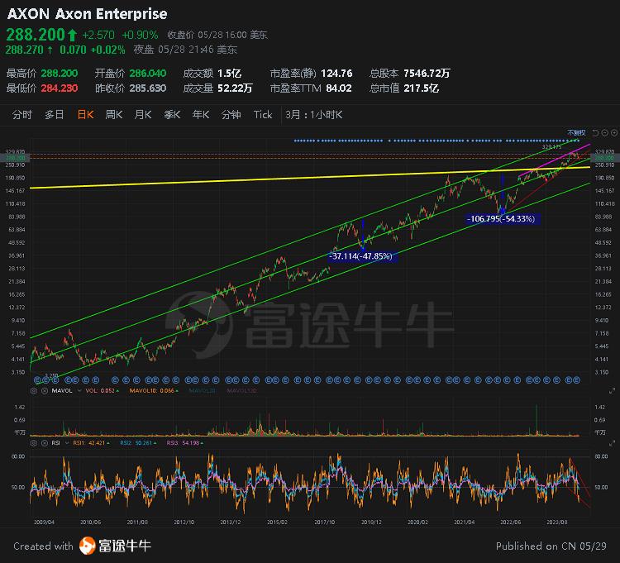Image resolution: width=620 pixels, height=563 pixels.
Task: Click the 最高价 288.200 value
Action: pos(60,73)
